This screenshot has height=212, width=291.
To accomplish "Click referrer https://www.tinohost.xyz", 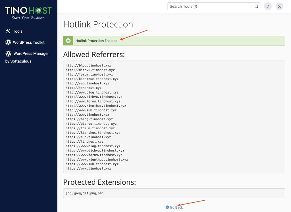I will (x=88, y=169).
